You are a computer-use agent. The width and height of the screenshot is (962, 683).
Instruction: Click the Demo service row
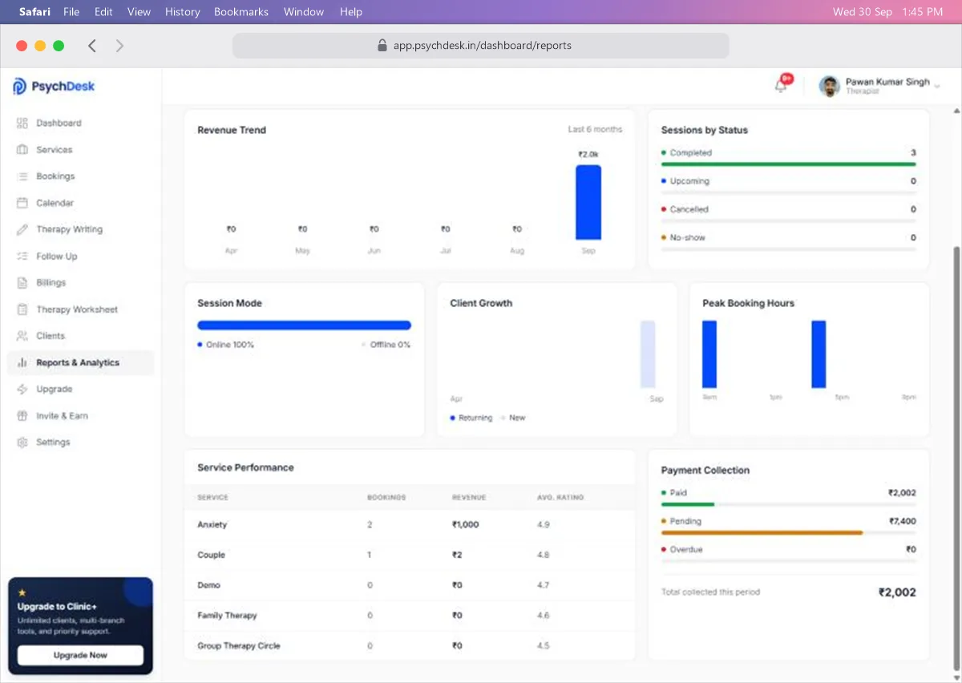(x=410, y=585)
